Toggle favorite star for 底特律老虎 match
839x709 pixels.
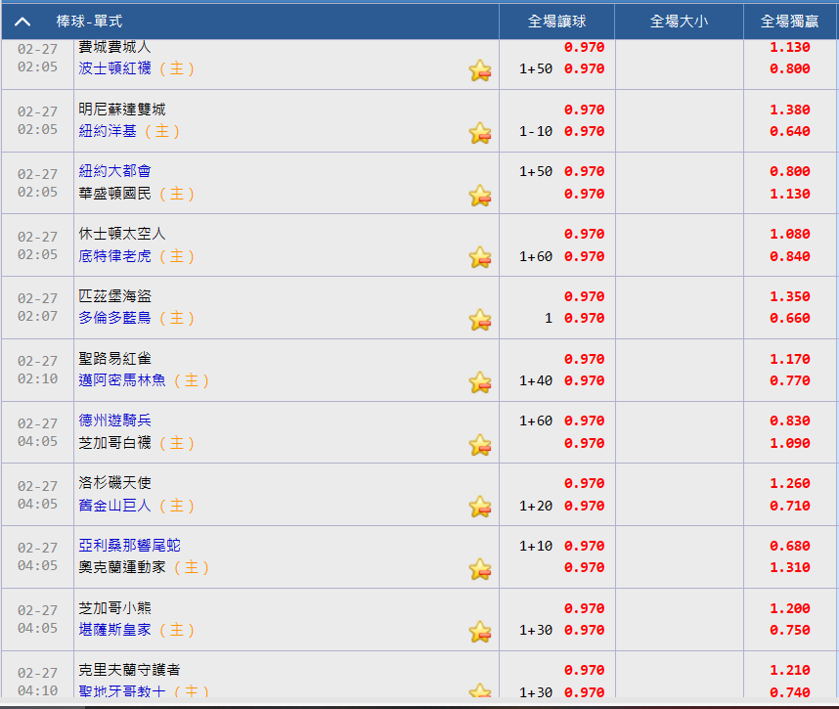point(480,257)
